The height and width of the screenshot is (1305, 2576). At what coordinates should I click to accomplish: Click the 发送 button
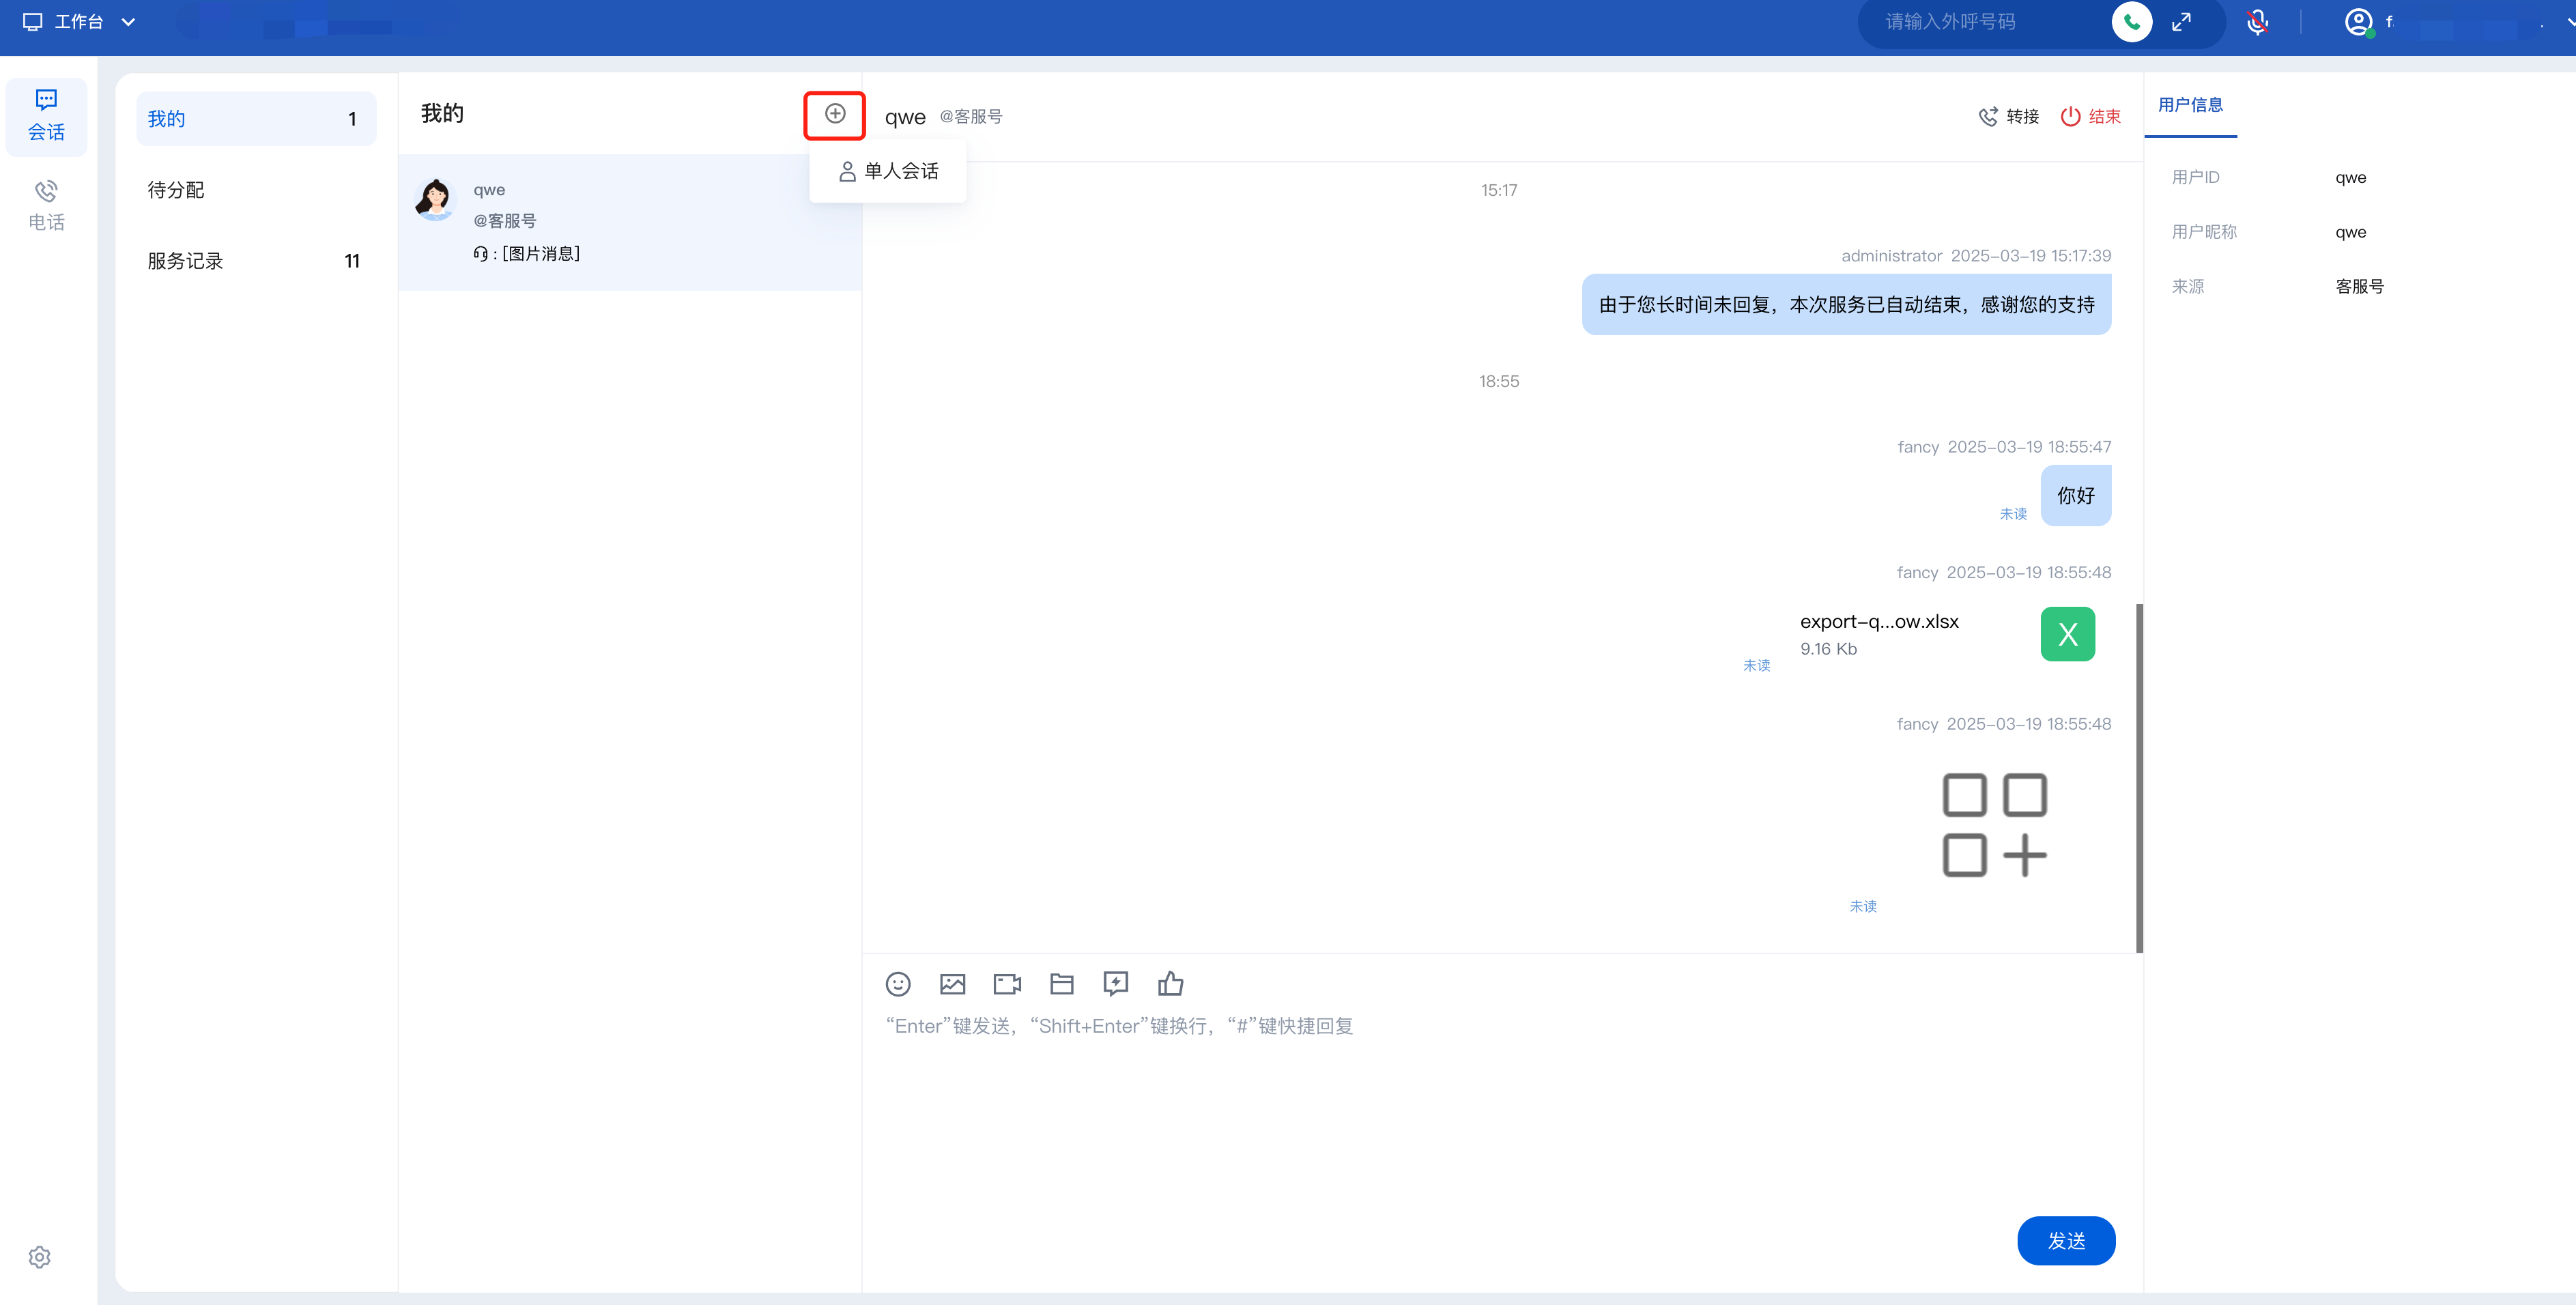(x=2065, y=1240)
